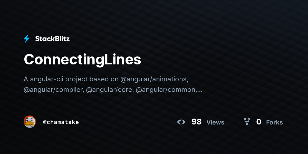This screenshot has height=154, width=308.
Task: Click the blue StackBlitz lightning bolt icon
Action: click(27, 39)
